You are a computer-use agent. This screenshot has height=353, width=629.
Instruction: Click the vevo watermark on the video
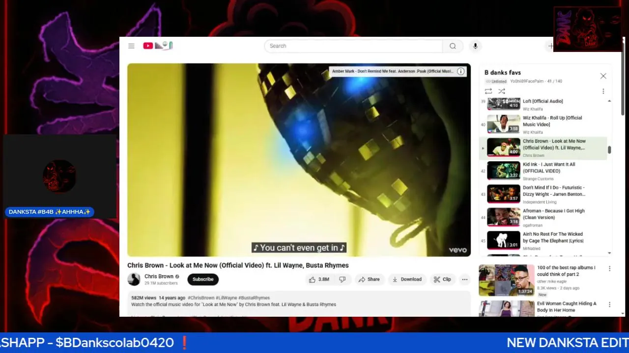(x=457, y=250)
